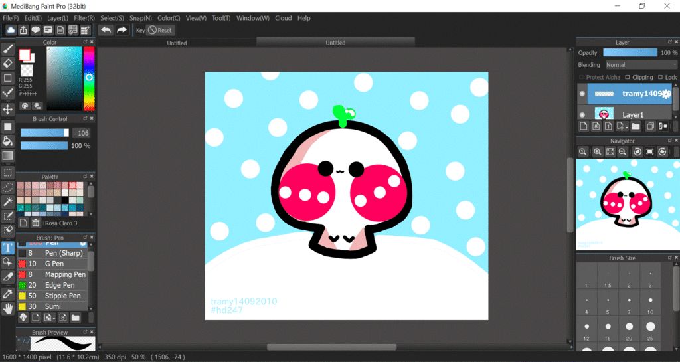Select the Edge Pen brush
The width and height of the screenshot is (680, 362).
pyautogui.click(x=52, y=285)
